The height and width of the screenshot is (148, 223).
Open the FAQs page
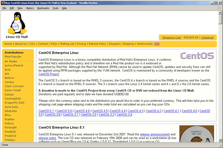click(54, 44)
